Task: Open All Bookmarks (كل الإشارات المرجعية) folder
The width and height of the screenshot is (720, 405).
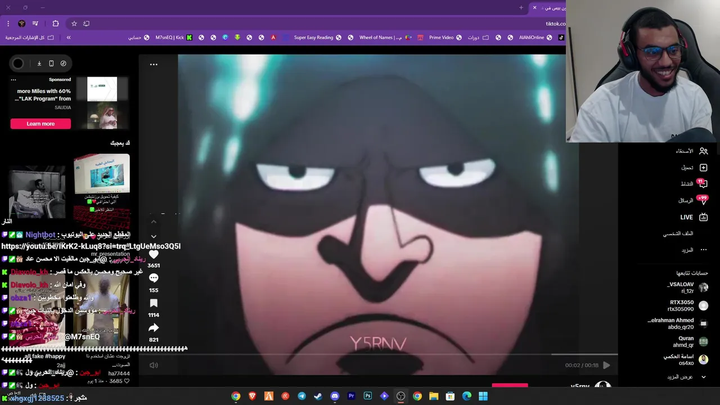Action: [29, 38]
